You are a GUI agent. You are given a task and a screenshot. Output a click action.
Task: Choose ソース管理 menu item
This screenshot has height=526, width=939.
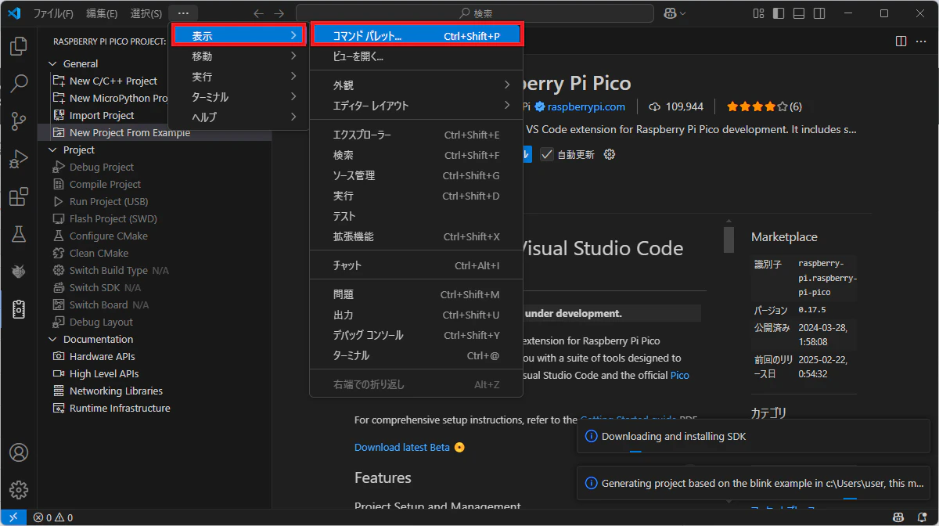(x=416, y=175)
